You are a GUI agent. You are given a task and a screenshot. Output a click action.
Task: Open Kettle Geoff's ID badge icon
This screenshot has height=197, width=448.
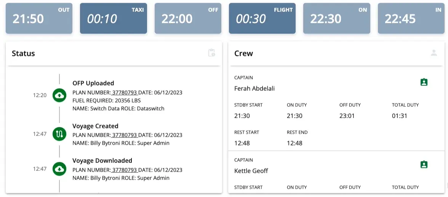[424, 164]
